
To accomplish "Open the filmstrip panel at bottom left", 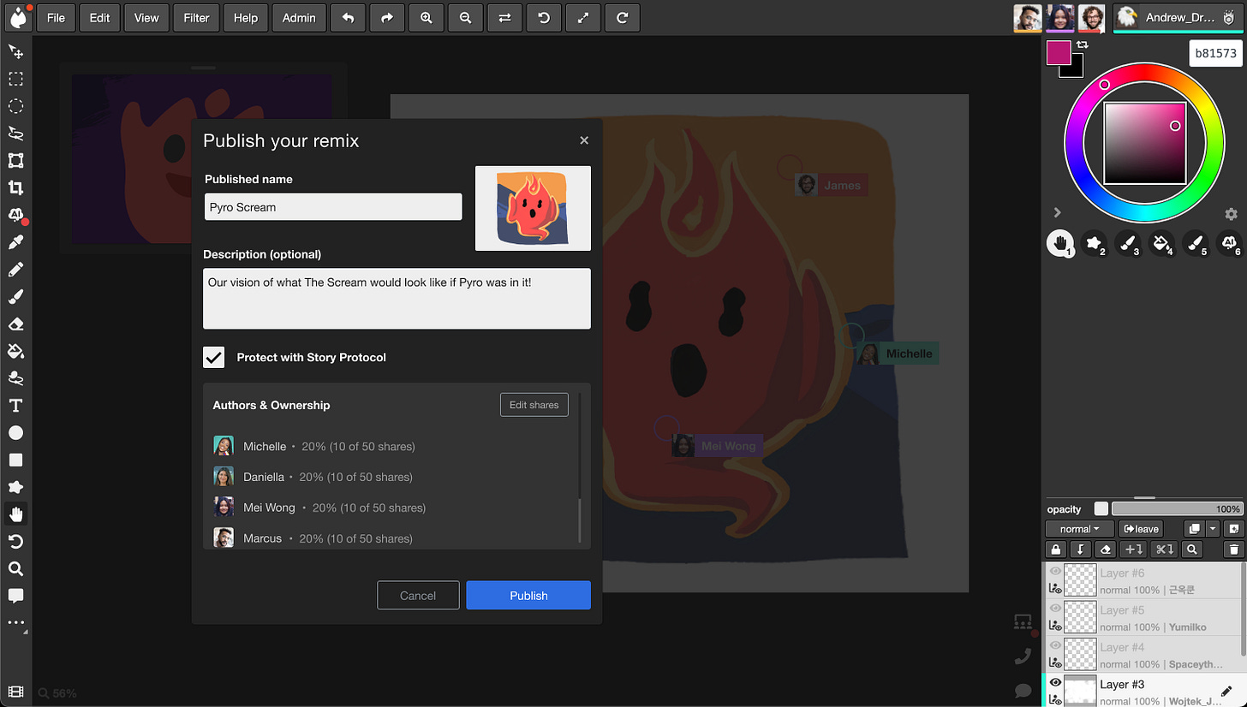I will pos(15,692).
